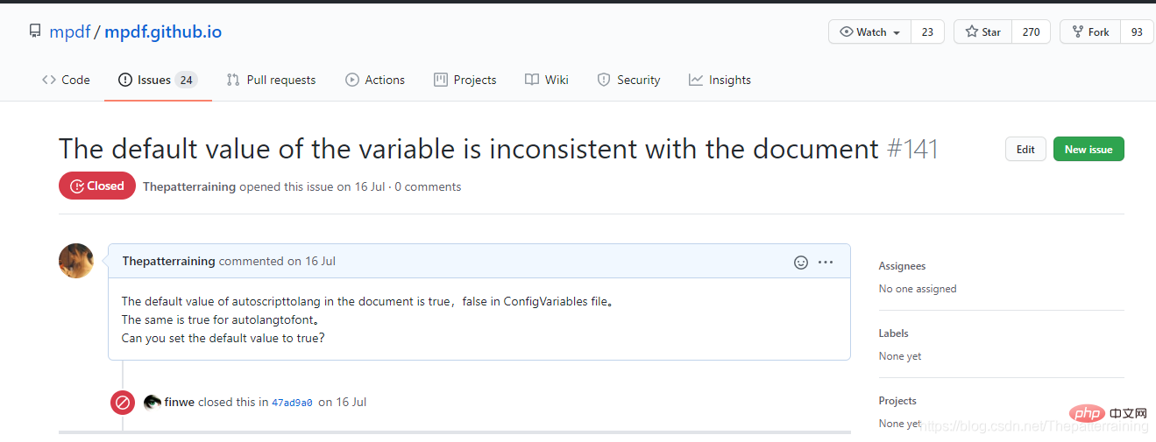Fork the repository
The image size is (1156, 442).
[1090, 32]
